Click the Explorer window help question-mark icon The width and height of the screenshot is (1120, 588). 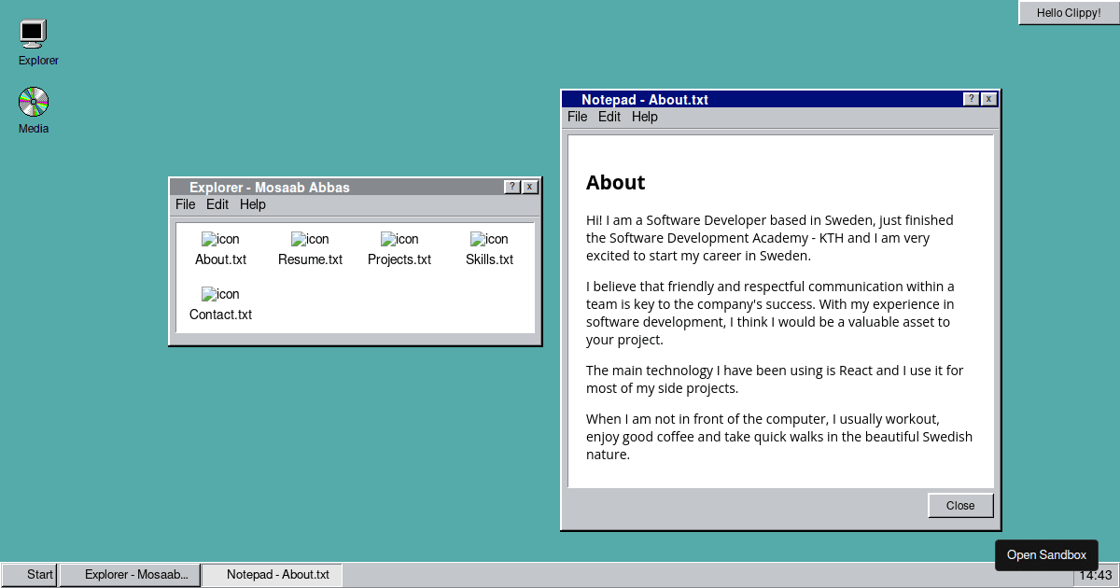(x=512, y=187)
